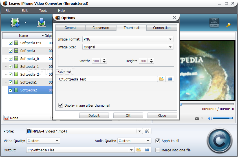This screenshot has height=157, width=238.
Task: Click the browse folder icon beside Save to
Action: click(x=161, y=79)
